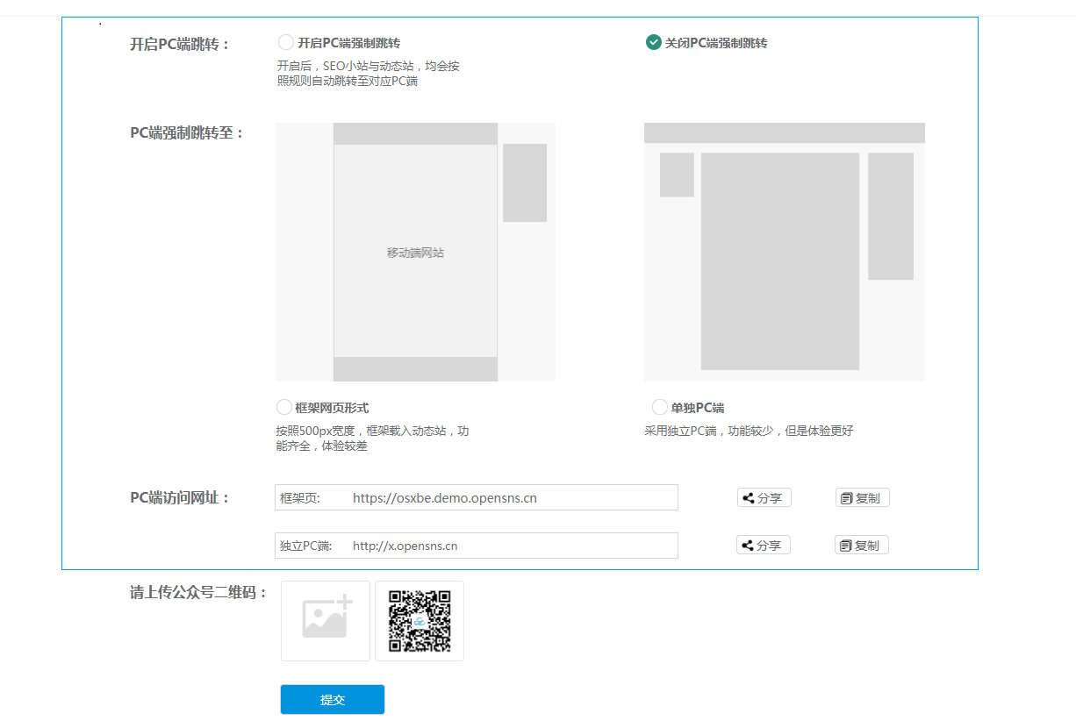This screenshot has width=1076, height=728.
Task: Click the frame-layout preview showing 移动端网站
Action: [415, 252]
